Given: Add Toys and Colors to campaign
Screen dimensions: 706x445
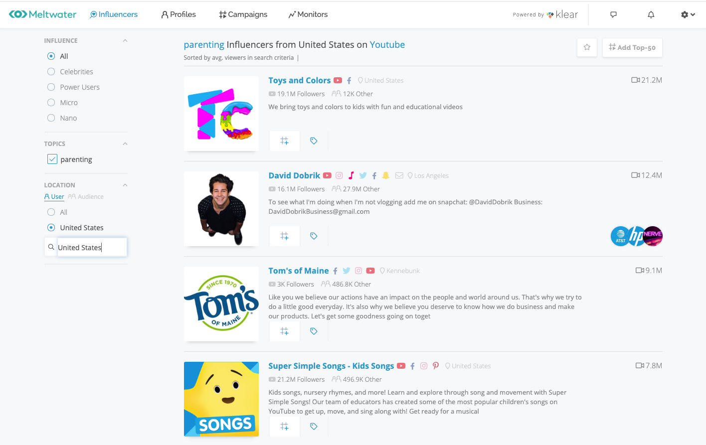Looking at the screenshot, I should point(285,141).
